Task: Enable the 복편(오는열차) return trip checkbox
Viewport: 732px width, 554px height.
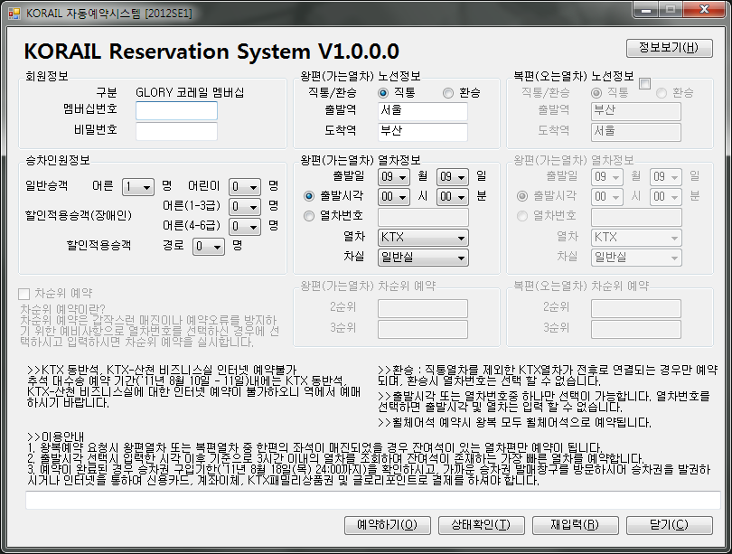Action: [x=644, y=83]
